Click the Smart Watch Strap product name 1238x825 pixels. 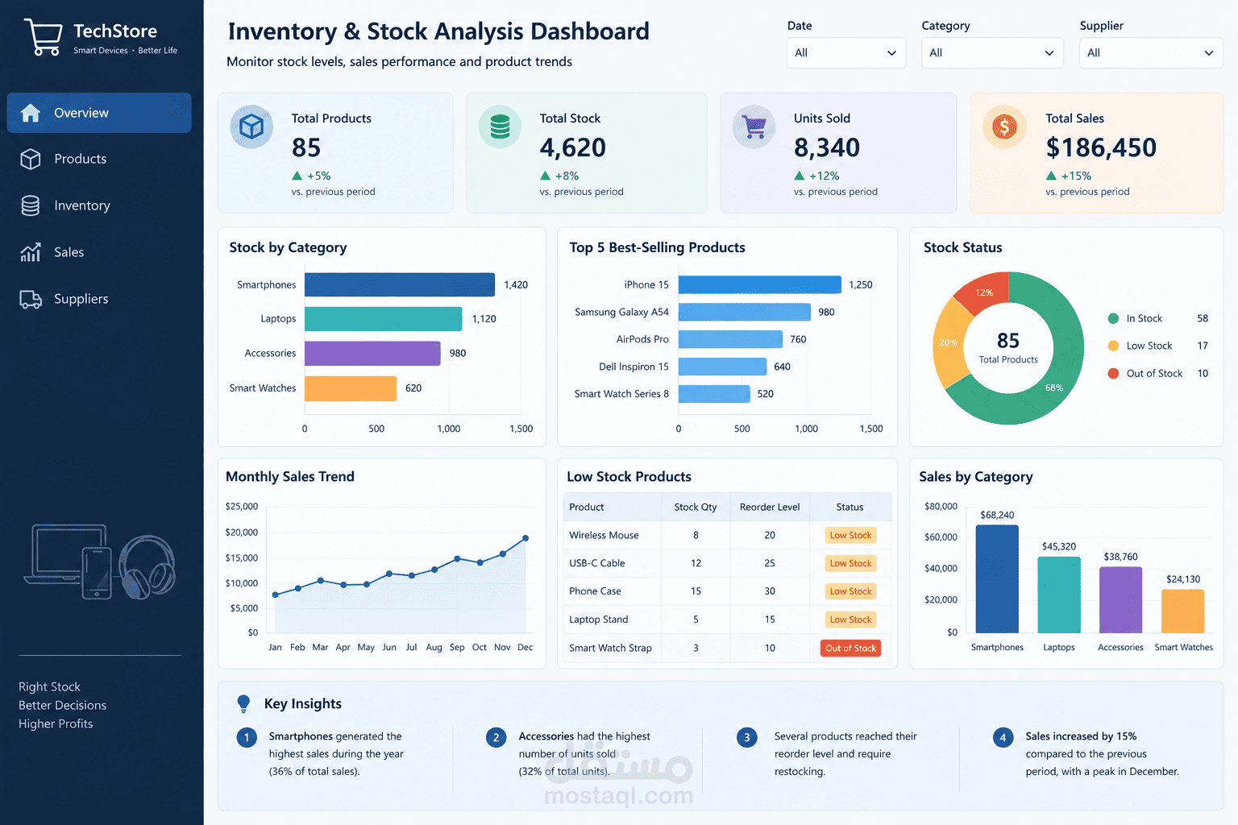610,648
